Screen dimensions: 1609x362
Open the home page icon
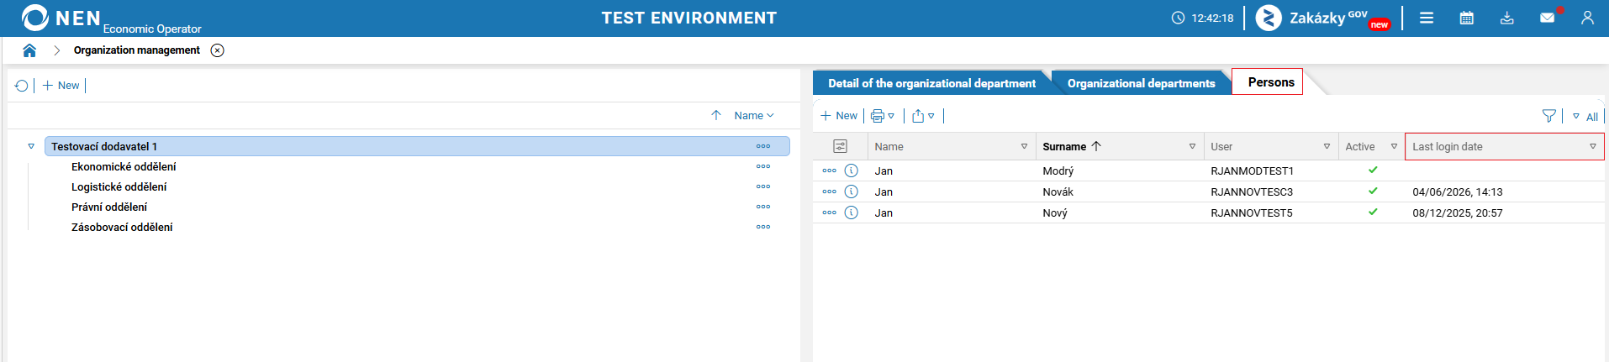click(x=29, y=50)
